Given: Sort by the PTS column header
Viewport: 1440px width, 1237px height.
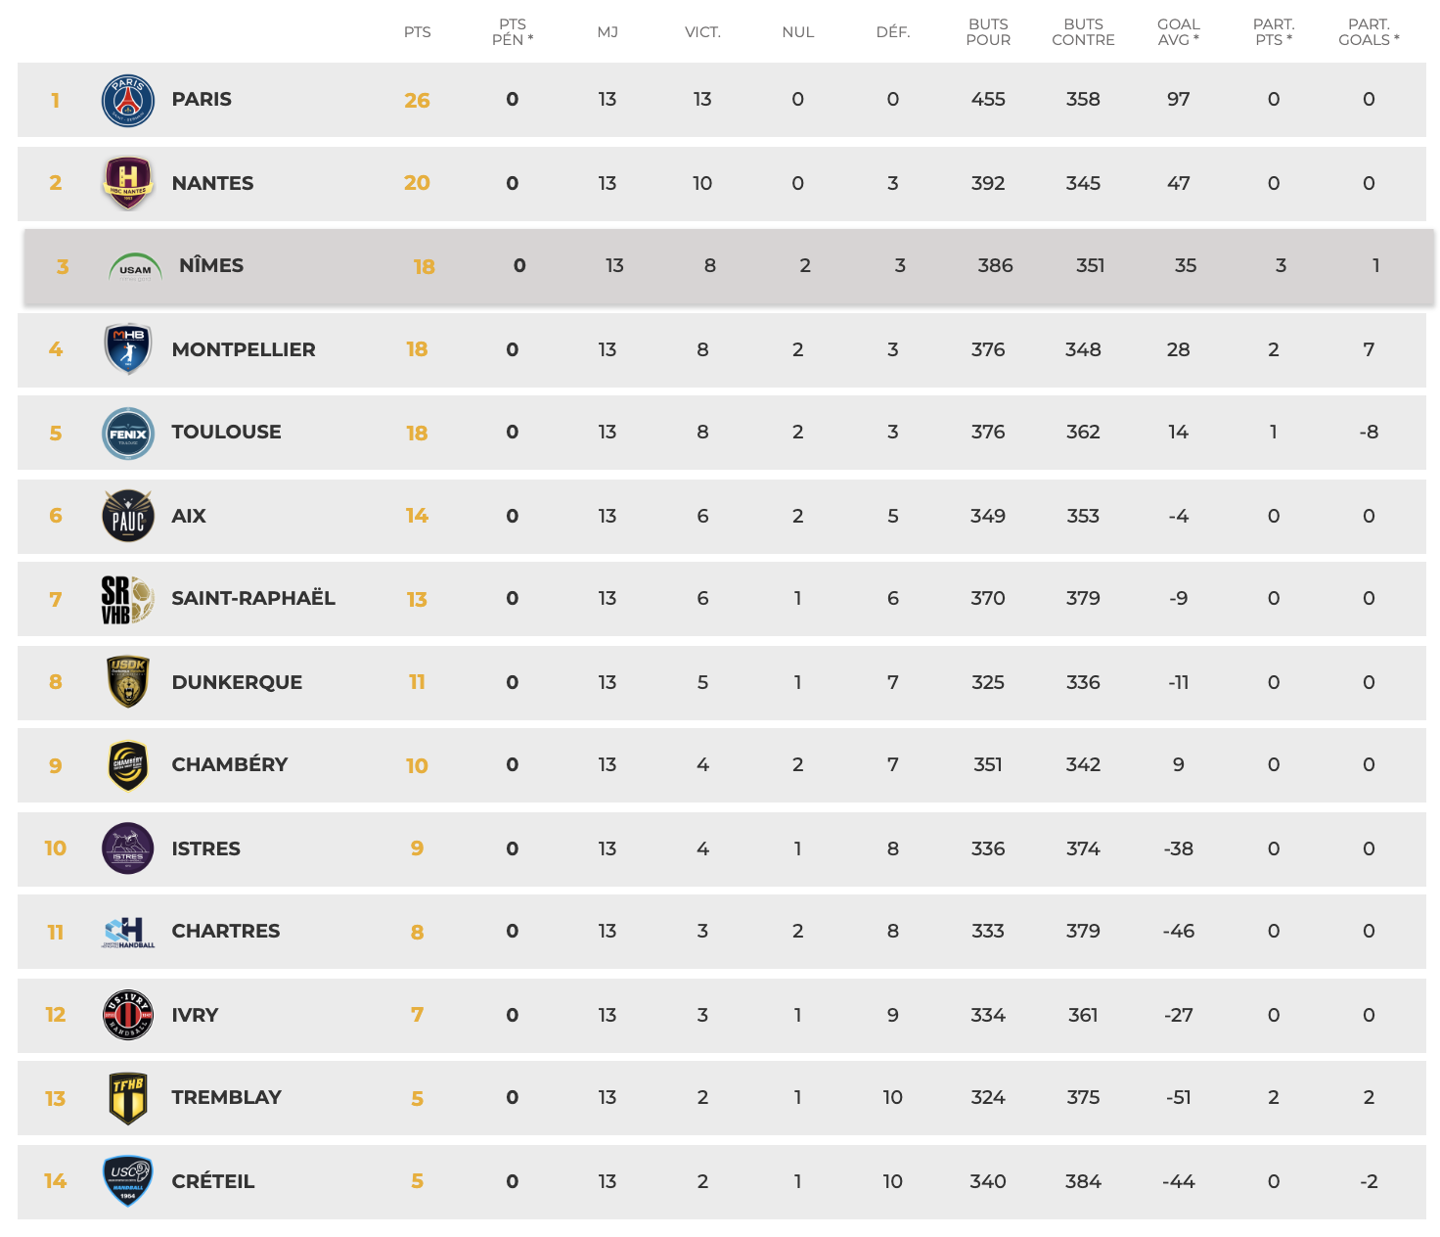Looking at the screenshot, I should point(418,32).
